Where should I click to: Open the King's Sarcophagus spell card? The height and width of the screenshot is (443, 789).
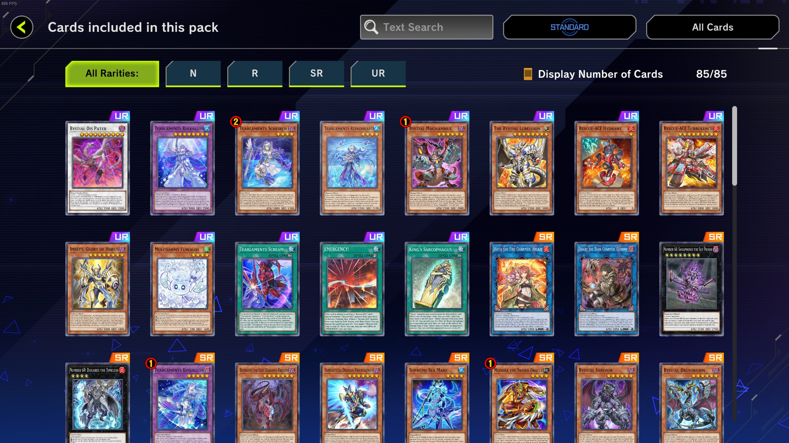pos(437,289)
